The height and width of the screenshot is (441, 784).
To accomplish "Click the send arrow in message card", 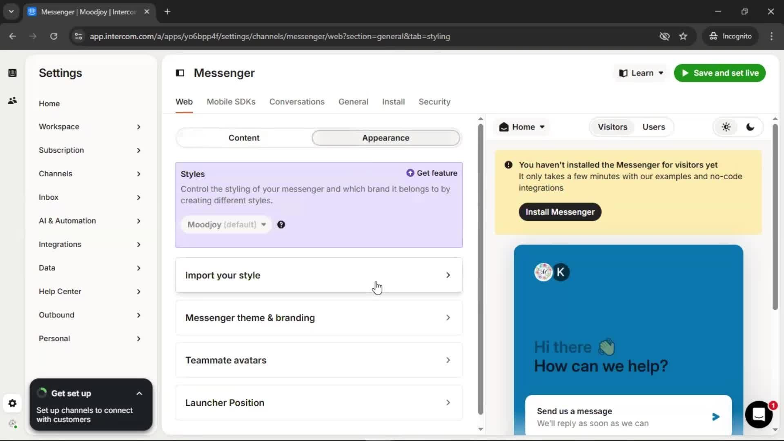I will point(715,417).
